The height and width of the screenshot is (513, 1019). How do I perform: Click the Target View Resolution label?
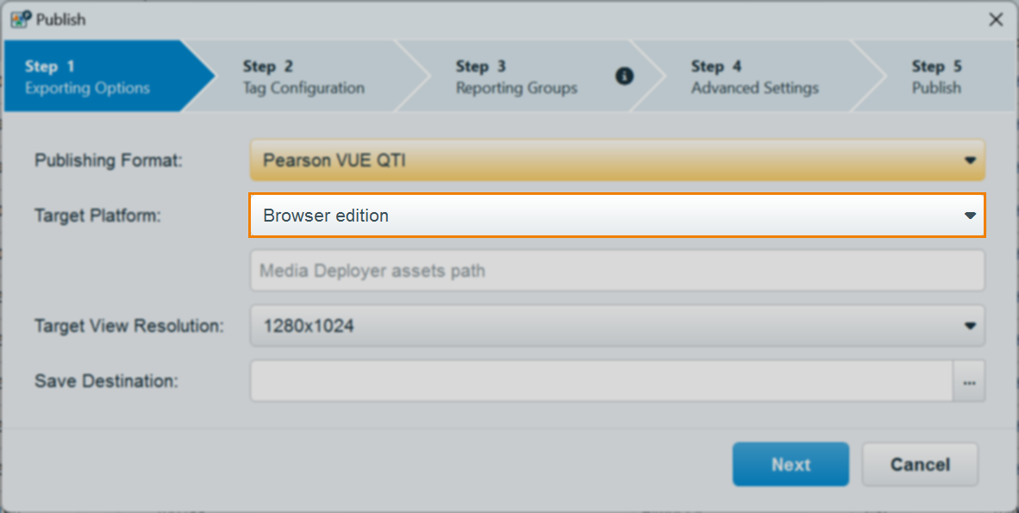[129, 326]
